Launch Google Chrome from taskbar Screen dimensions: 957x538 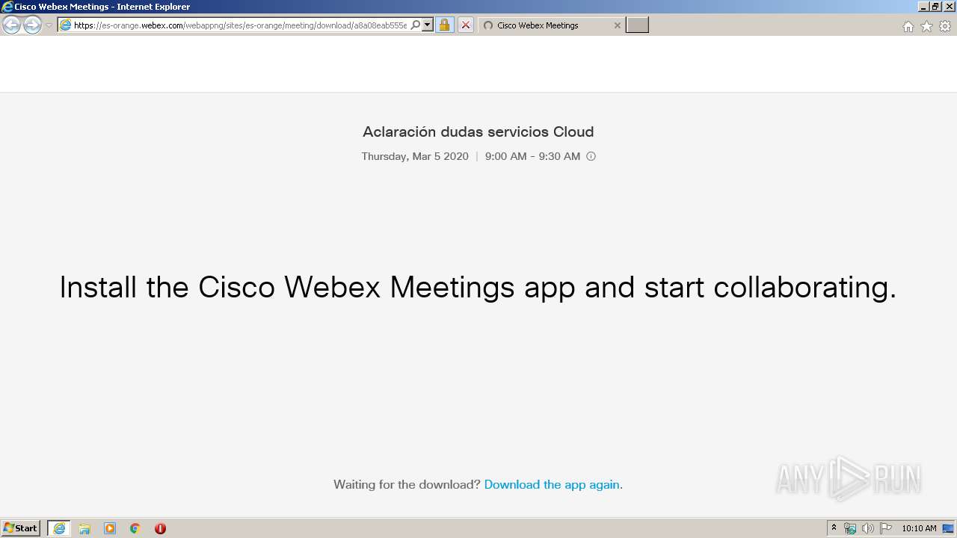135,528
